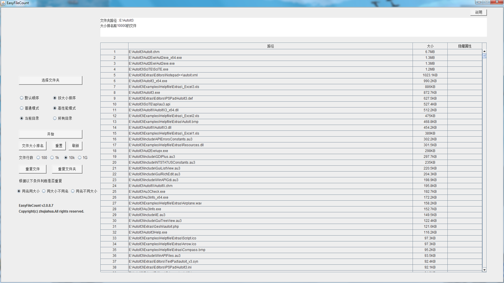Select the 默认顺序 sorting option
The height and width of the screenshot is (283, 504).
point(22,98)
